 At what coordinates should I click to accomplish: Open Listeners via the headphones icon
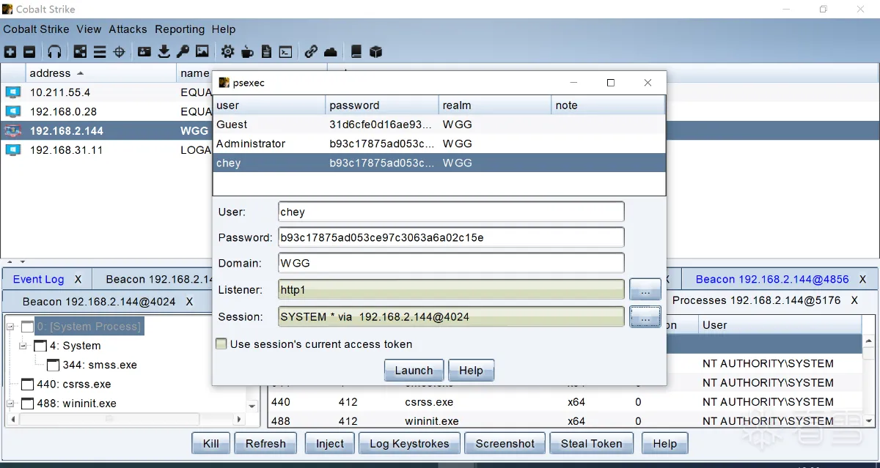click(x=54, y=52)
